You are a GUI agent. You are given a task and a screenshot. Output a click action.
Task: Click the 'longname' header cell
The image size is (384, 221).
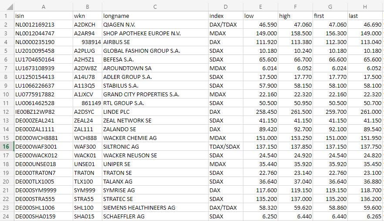point(155,16)
